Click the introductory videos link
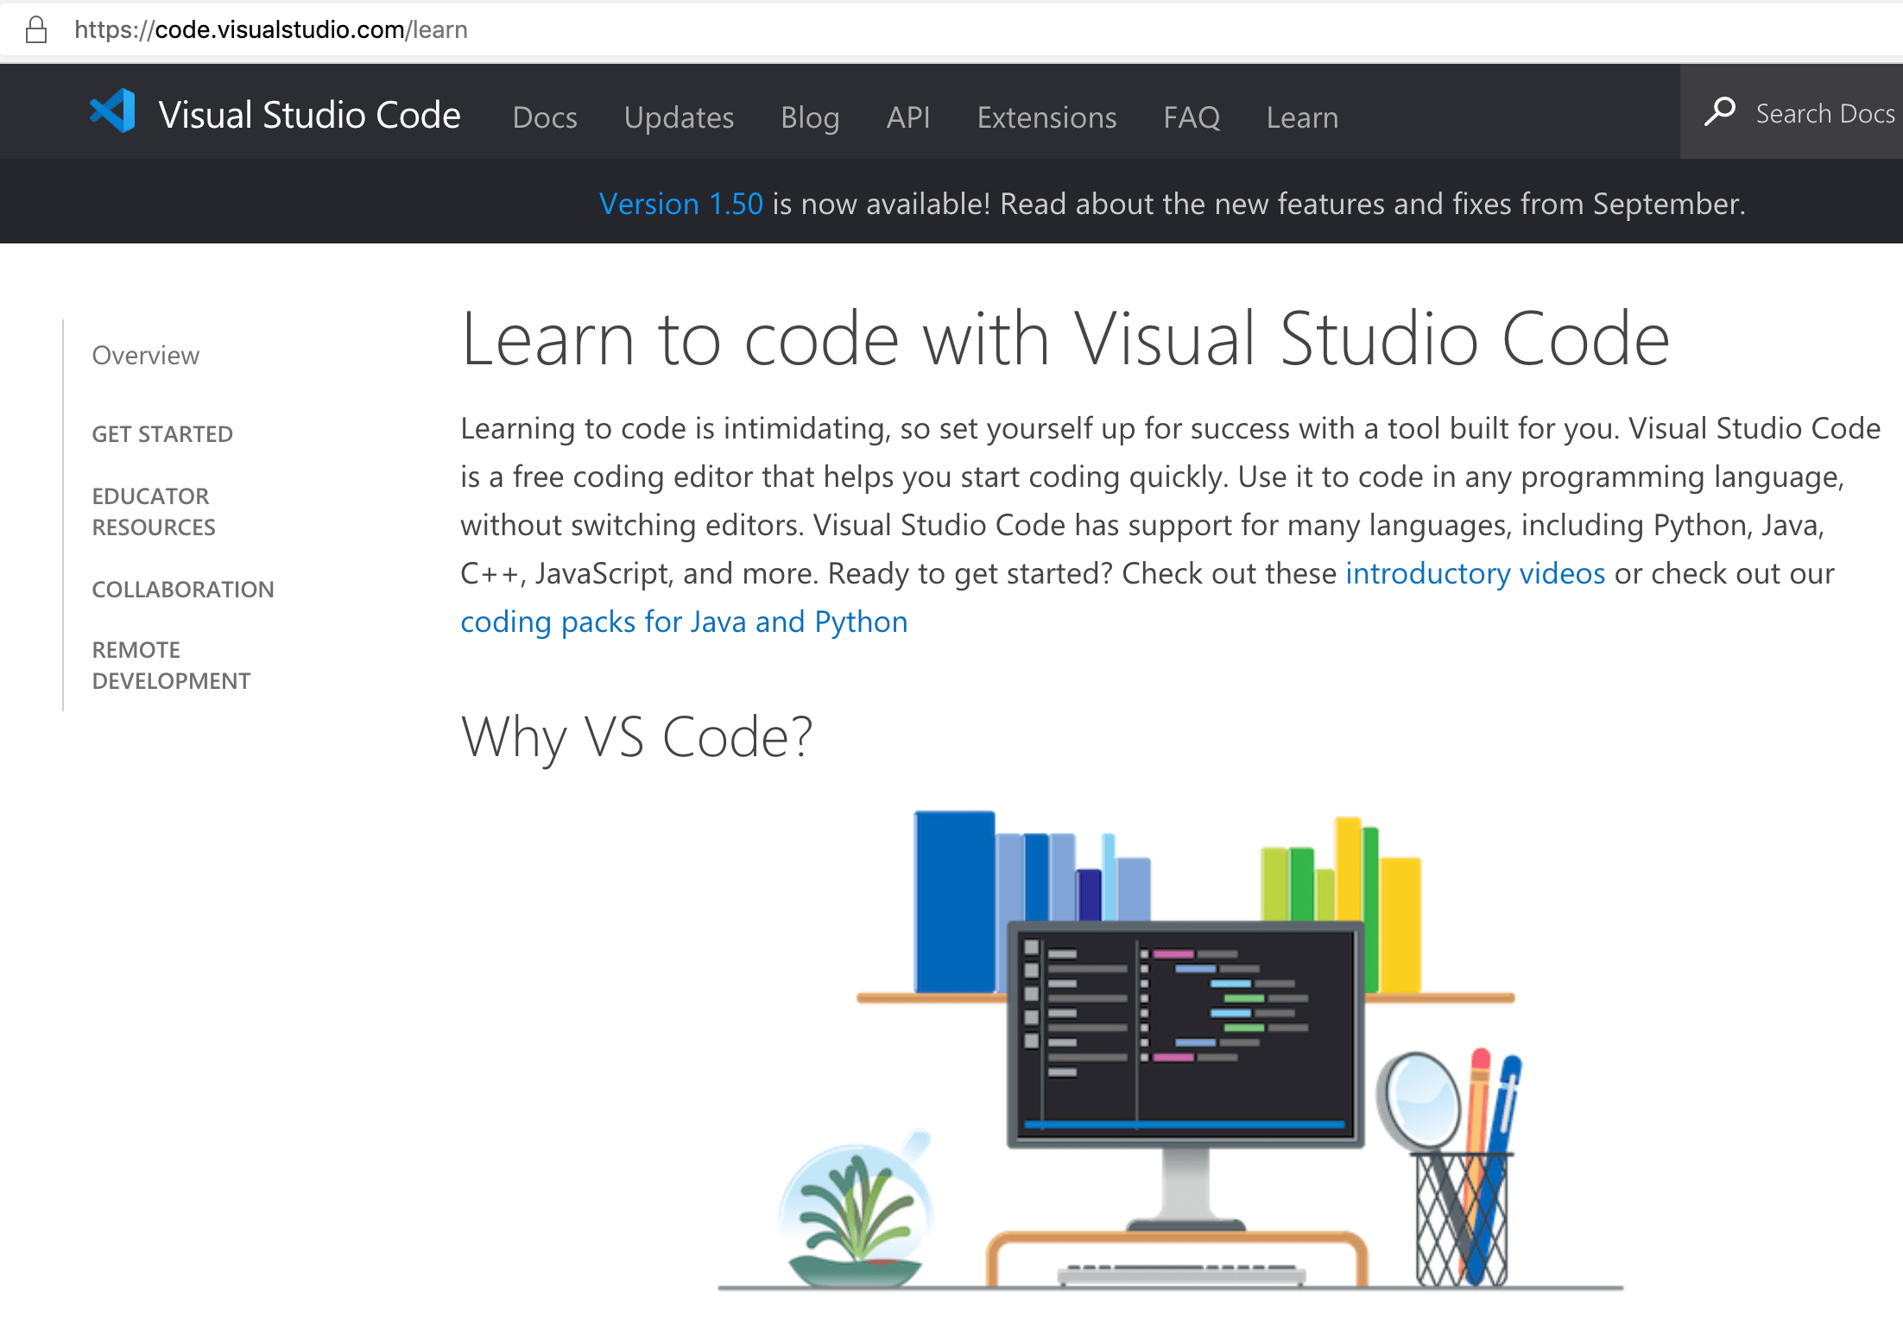Viewport: 1903px width, 1338px height. click(1476, 573)
